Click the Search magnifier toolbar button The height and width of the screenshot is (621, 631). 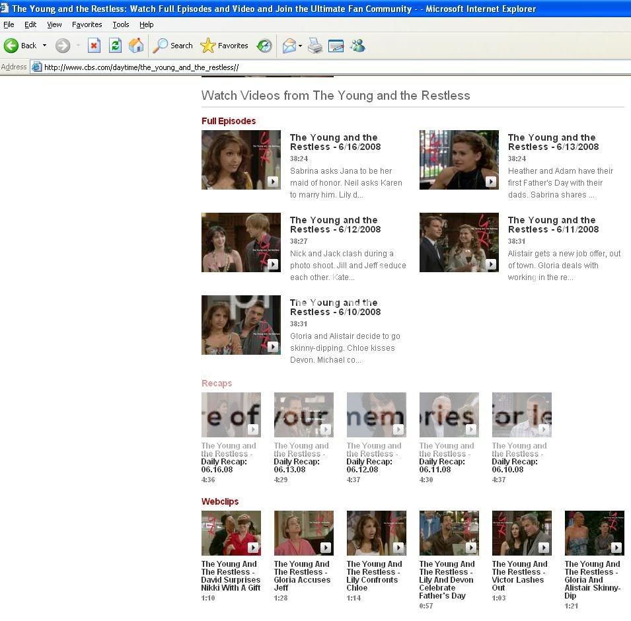[x=172, y=46]
